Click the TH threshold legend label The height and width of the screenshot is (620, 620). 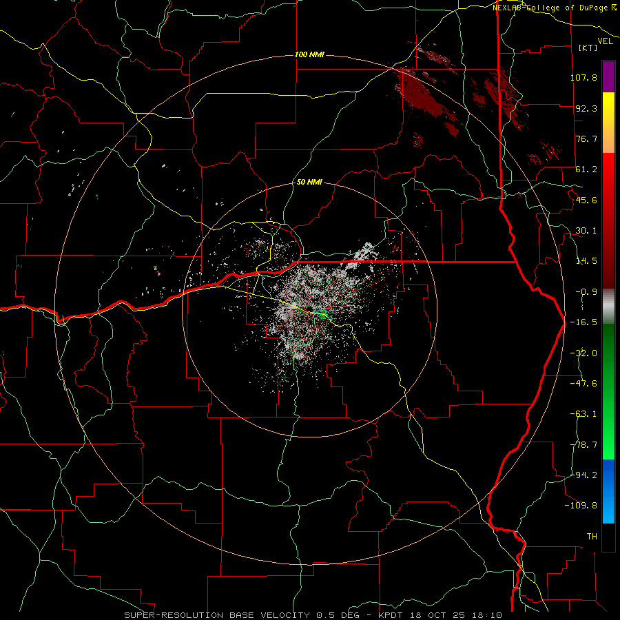pos(592,537)
